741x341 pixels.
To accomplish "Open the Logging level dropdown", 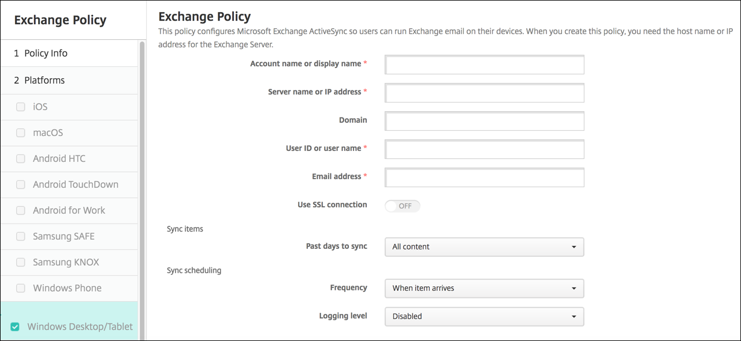I will (x=484, y=316).
